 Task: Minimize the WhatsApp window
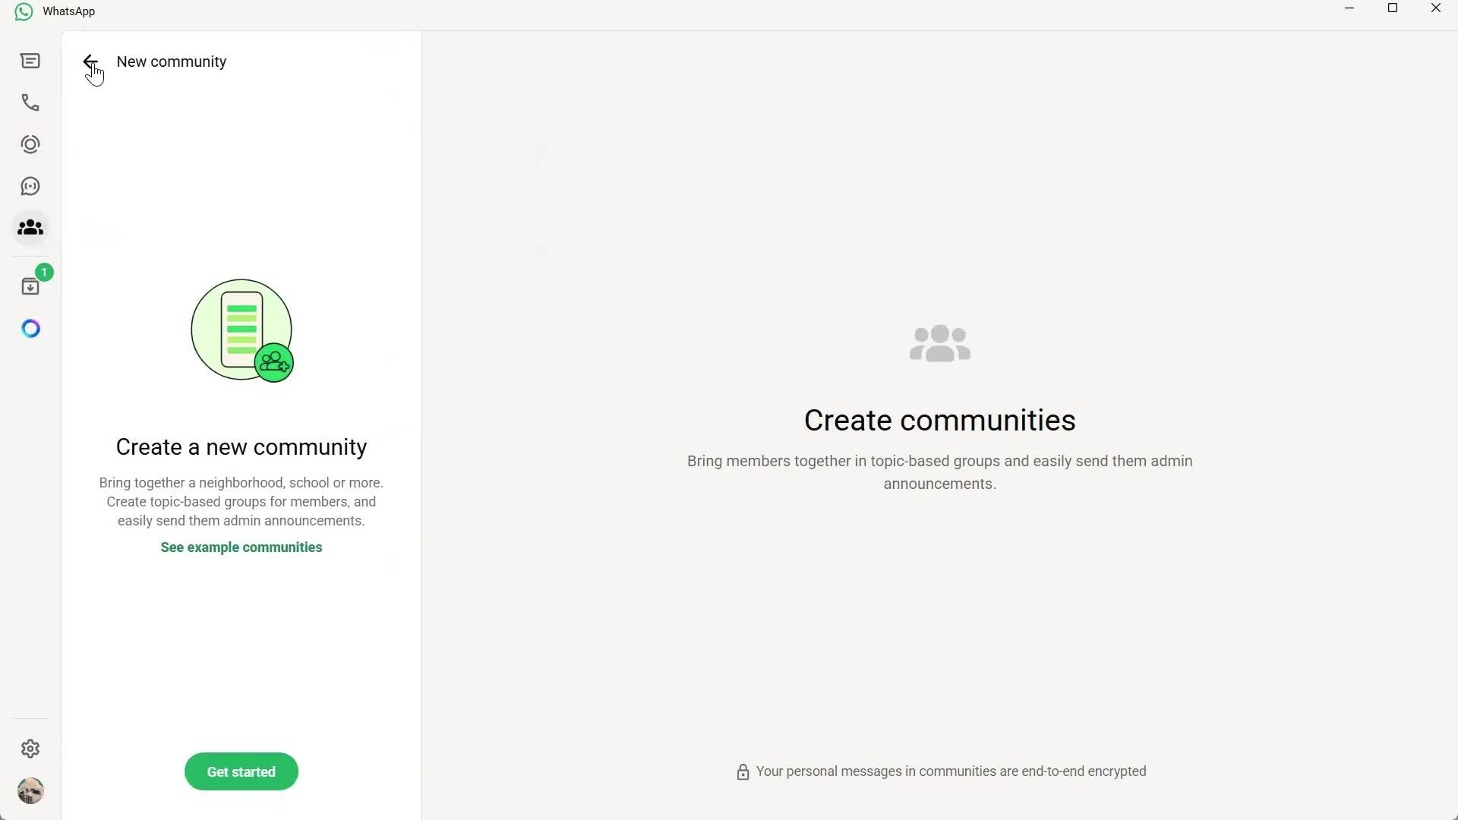point(1349,8)
